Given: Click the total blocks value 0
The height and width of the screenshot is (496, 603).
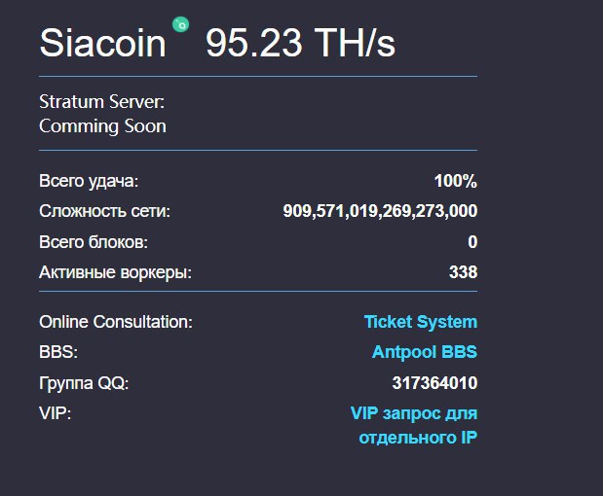Looking at the screenshot, I should click(x=472, y=242).
